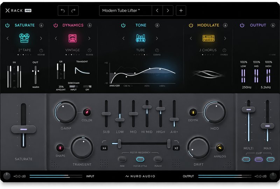Screen dimensions: 280x189
Task: Click the HI MID band fader
Action: point(147,107)
